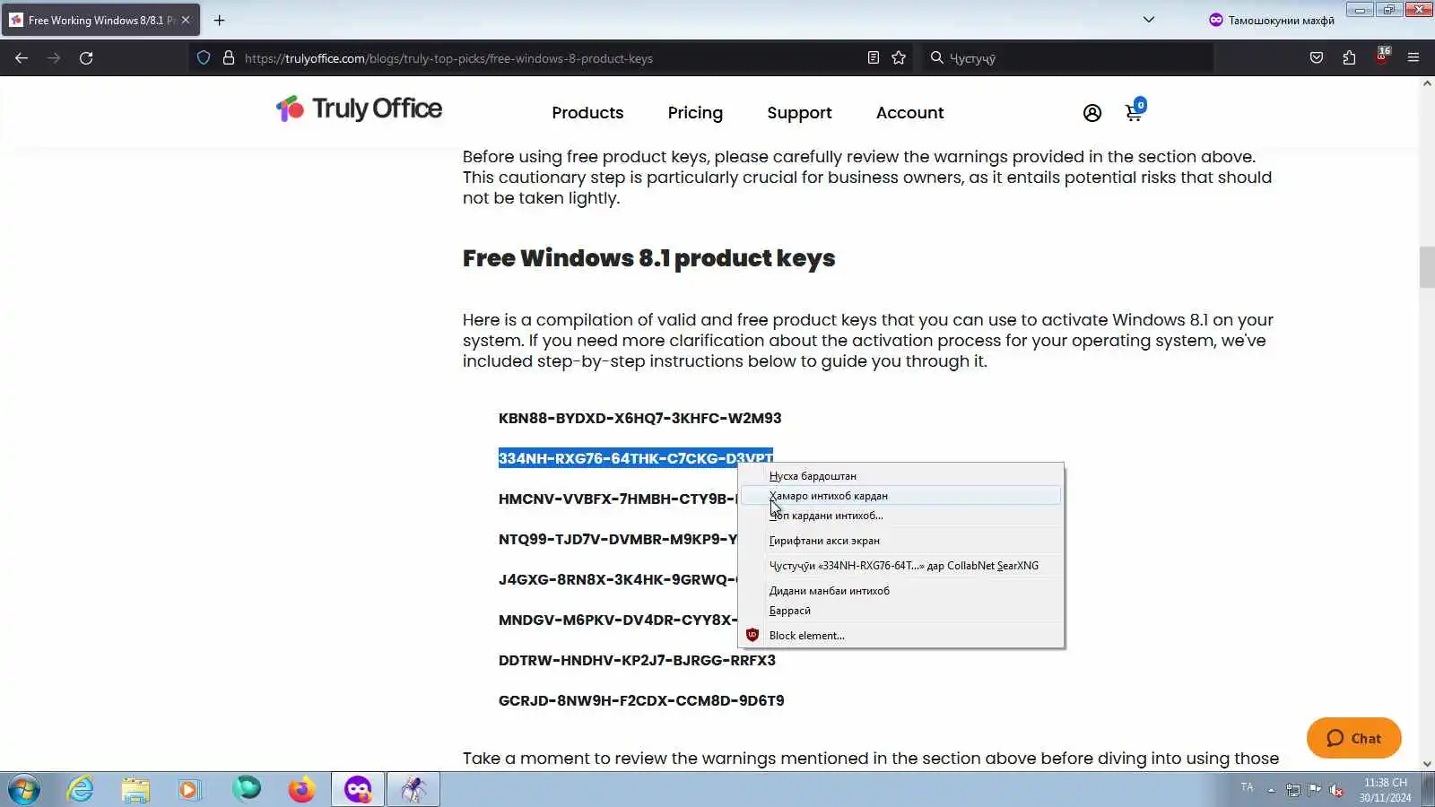Choose Ҳамаро интихоб кардан in context menu

[x=900, y=496]
